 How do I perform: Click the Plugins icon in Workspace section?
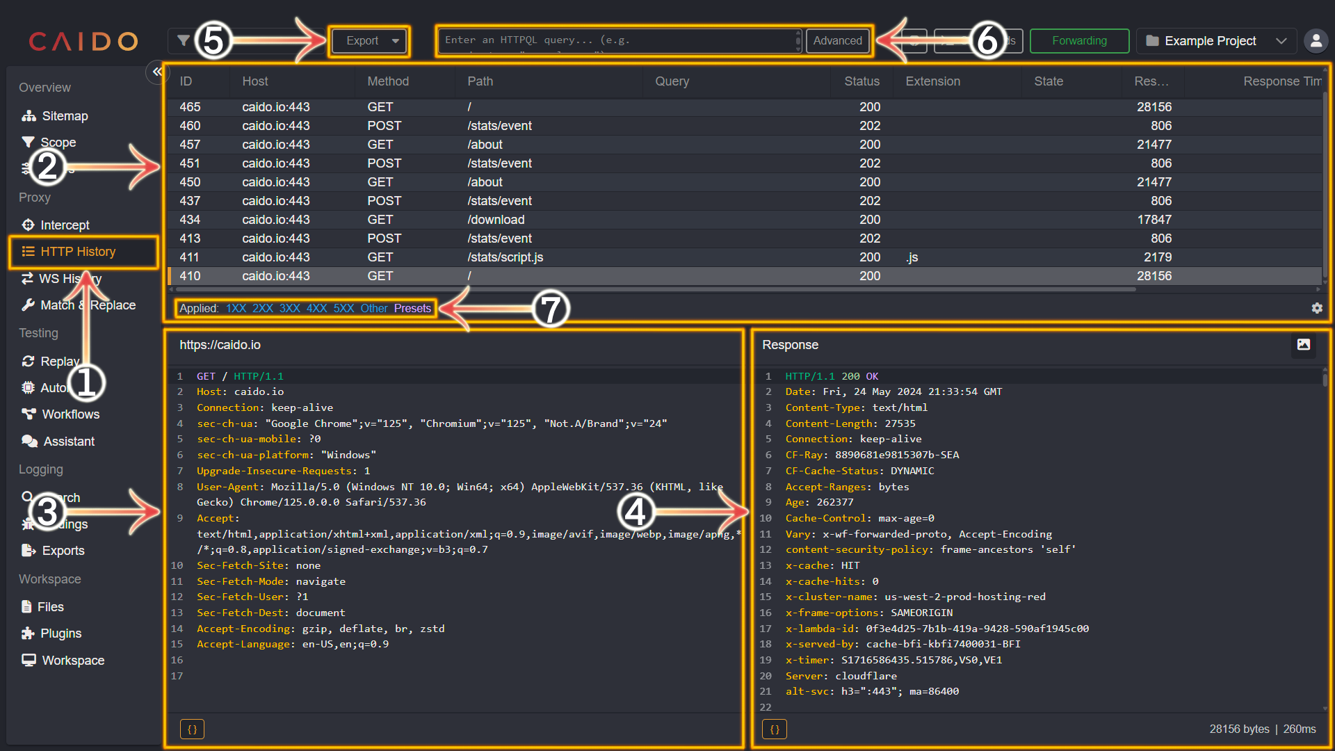point(29,633)
